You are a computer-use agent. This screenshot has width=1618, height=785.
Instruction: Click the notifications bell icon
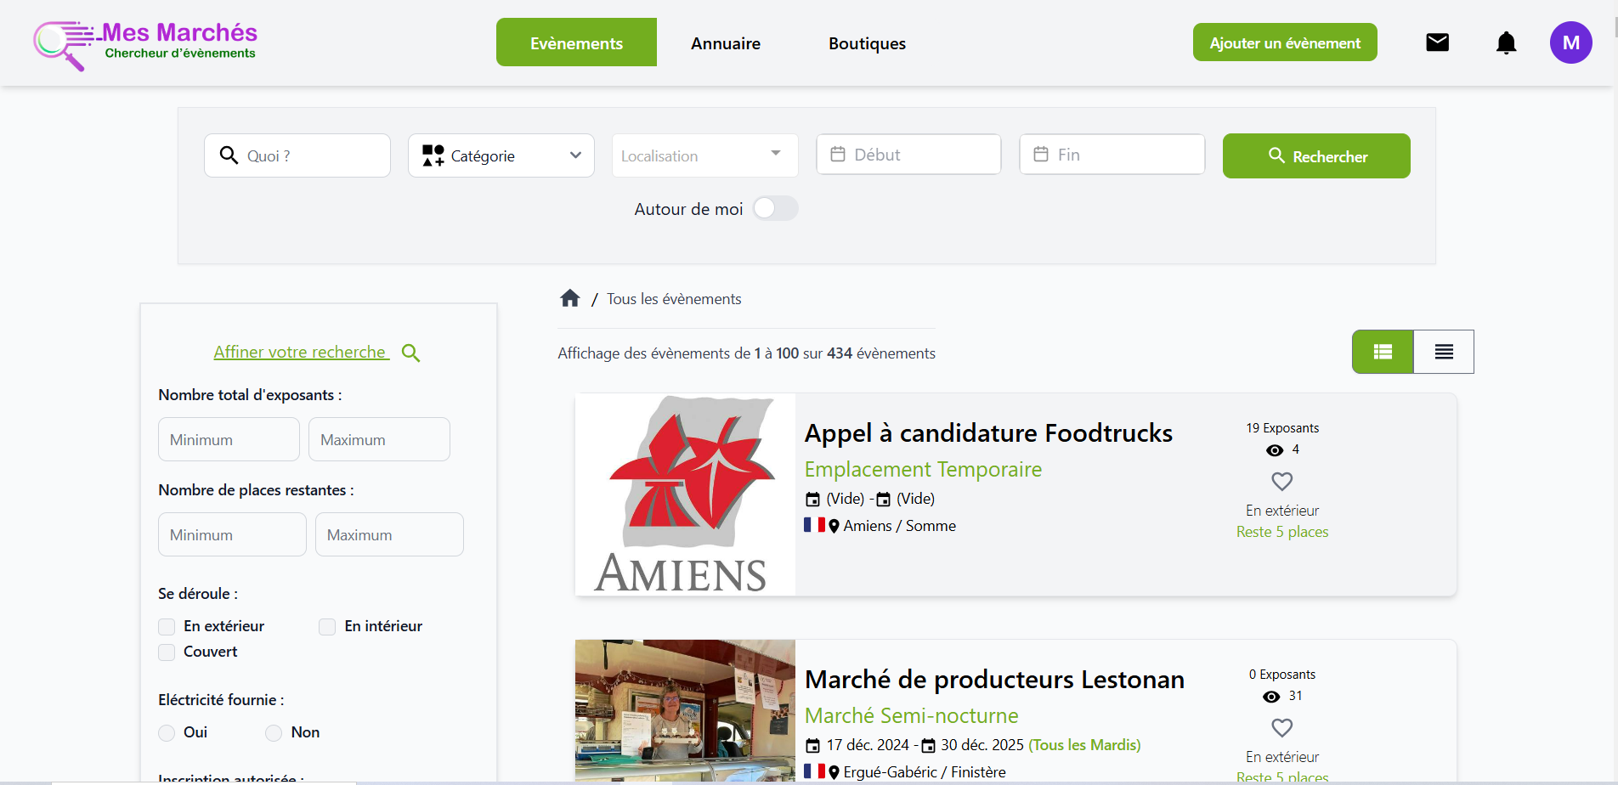pyautogui.click(x=1506, y=42)
